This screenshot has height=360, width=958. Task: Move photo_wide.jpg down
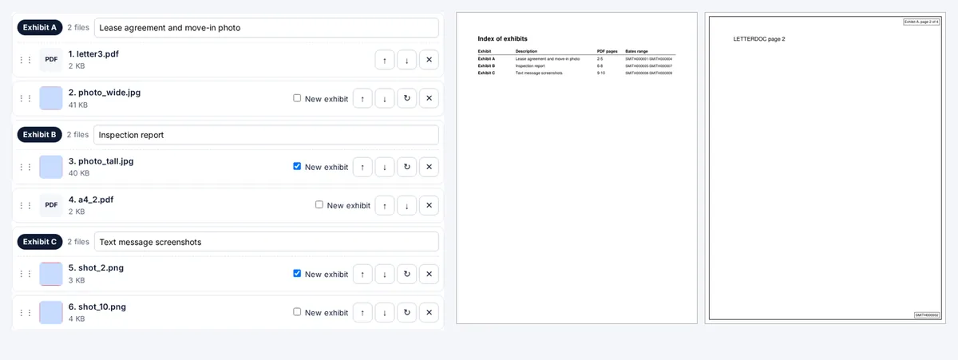385,99
